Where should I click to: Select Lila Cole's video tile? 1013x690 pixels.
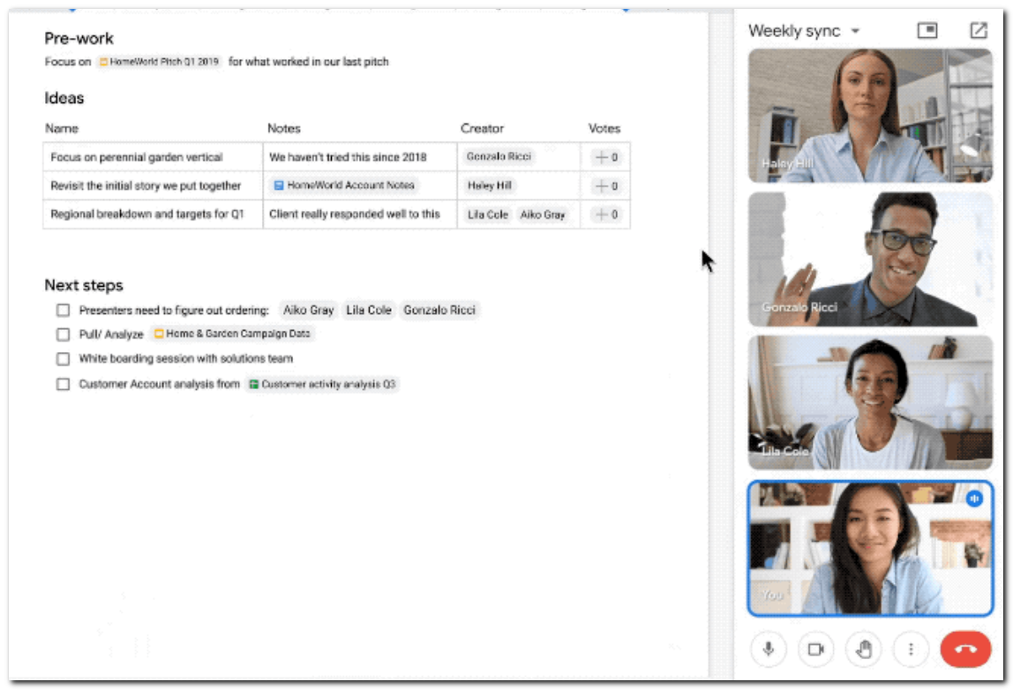point(870,401)
